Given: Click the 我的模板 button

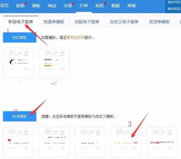Looking at the screenshot, I should click(20, 37).
